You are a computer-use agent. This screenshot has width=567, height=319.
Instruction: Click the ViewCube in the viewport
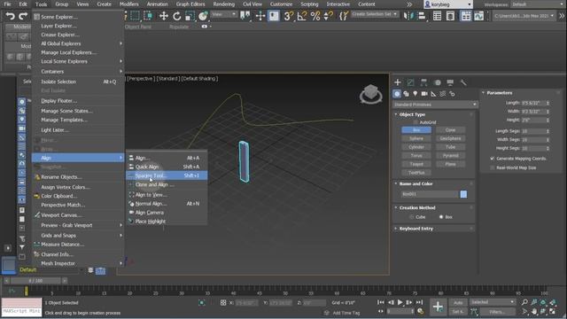point(370,94)
